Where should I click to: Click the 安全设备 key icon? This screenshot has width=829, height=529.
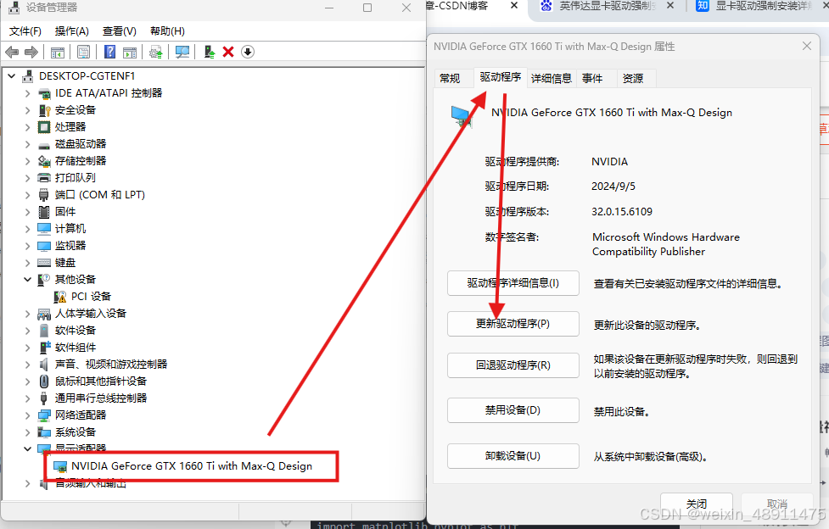(x=44, y=110)
